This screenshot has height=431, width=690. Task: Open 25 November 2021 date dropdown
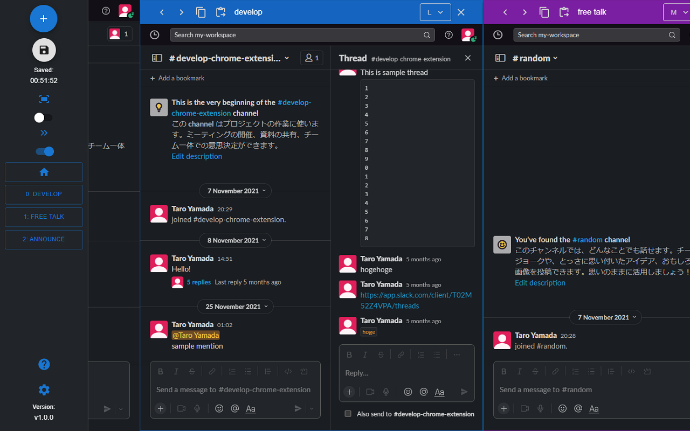tap(236, 307)
